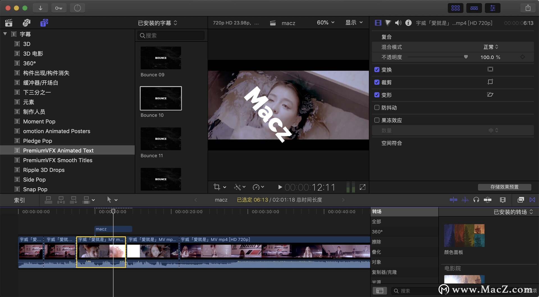Uncheck the 变形 distort checkbox
Screen dimensions: 539x297
click(377, 95)
